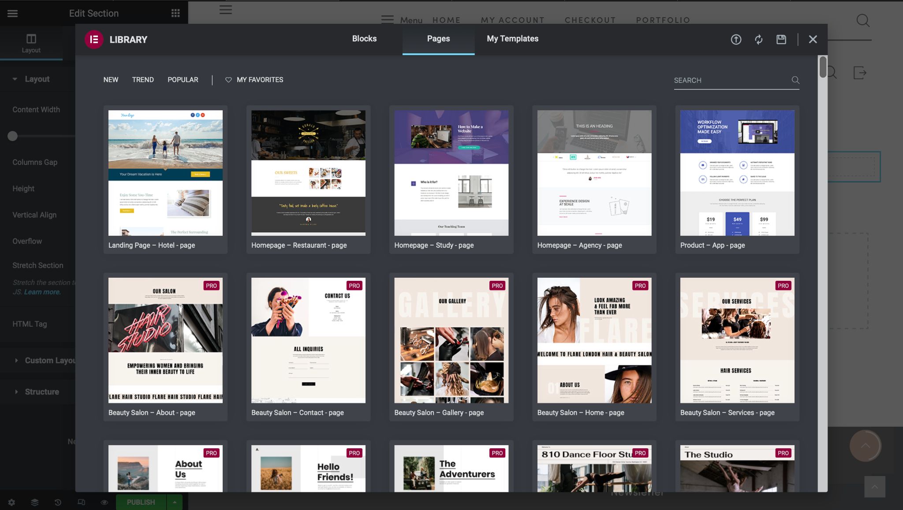The height and width of the screenshot is (510, 903).
Task: Toggle the preview eye icon
Action: (104, 502)
